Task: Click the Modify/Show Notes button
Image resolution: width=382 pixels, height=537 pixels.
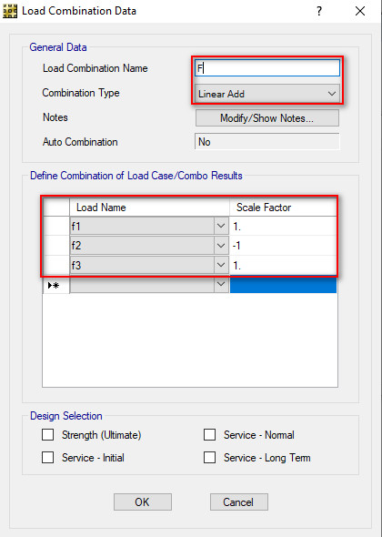Action: [x=267, y=118]
